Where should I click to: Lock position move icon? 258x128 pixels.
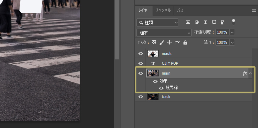(x=169, y=43)
